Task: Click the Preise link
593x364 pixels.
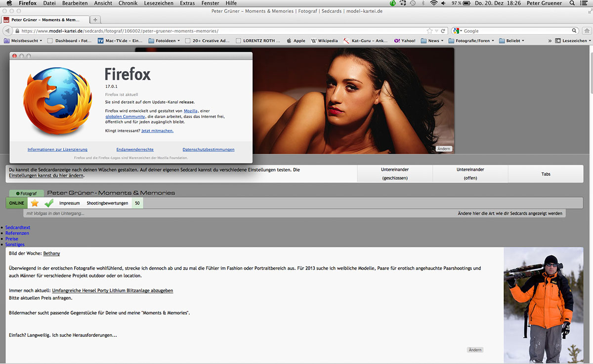Action: (x=12, y=239)
